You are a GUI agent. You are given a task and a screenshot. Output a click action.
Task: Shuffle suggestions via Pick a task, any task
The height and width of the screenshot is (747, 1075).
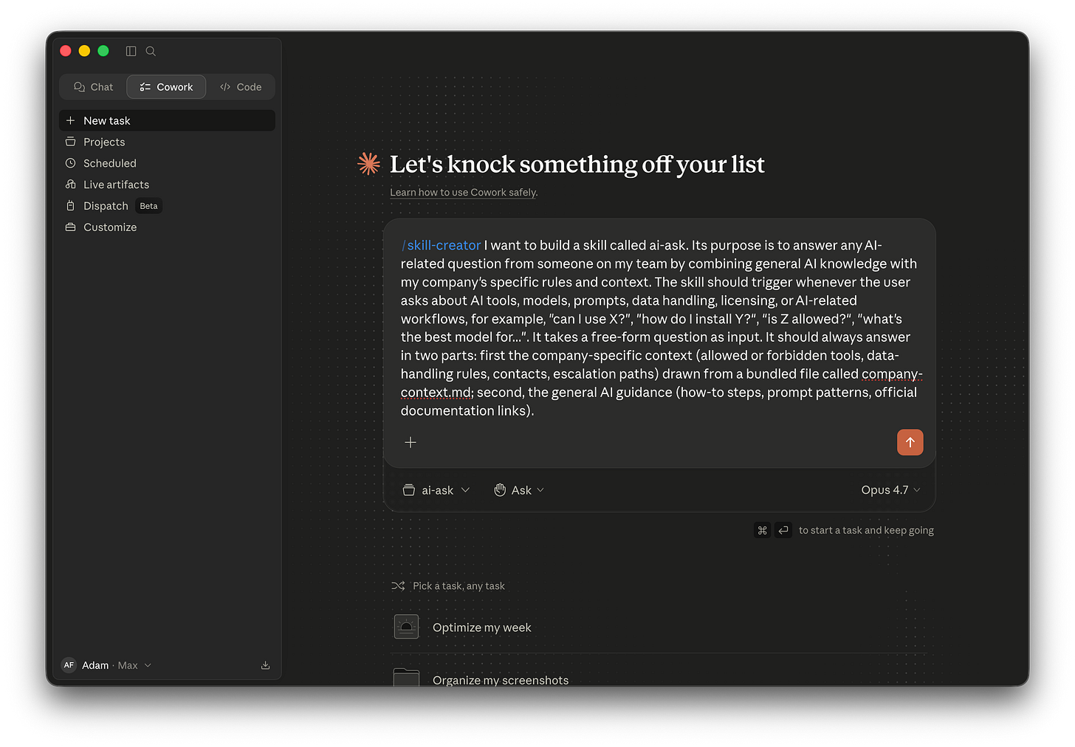coord(448,586)
